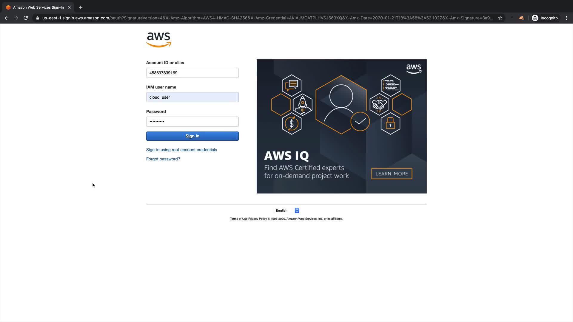
Task: Click into the Password field
Action: tap(192, 122)
